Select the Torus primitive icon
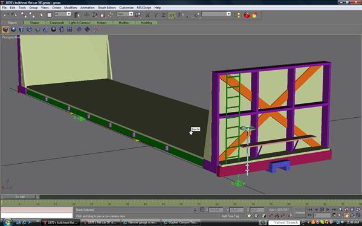This screenshot has height=226, width=362. point(30,30)
